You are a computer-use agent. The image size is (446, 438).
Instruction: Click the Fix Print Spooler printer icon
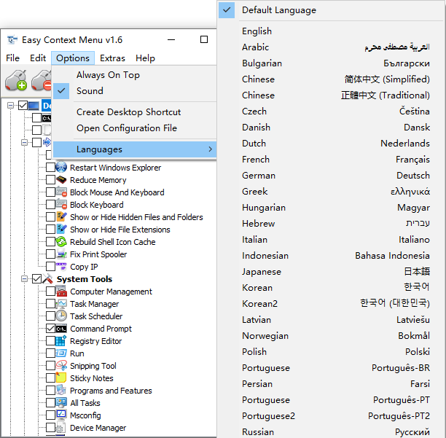click(61, 254)
